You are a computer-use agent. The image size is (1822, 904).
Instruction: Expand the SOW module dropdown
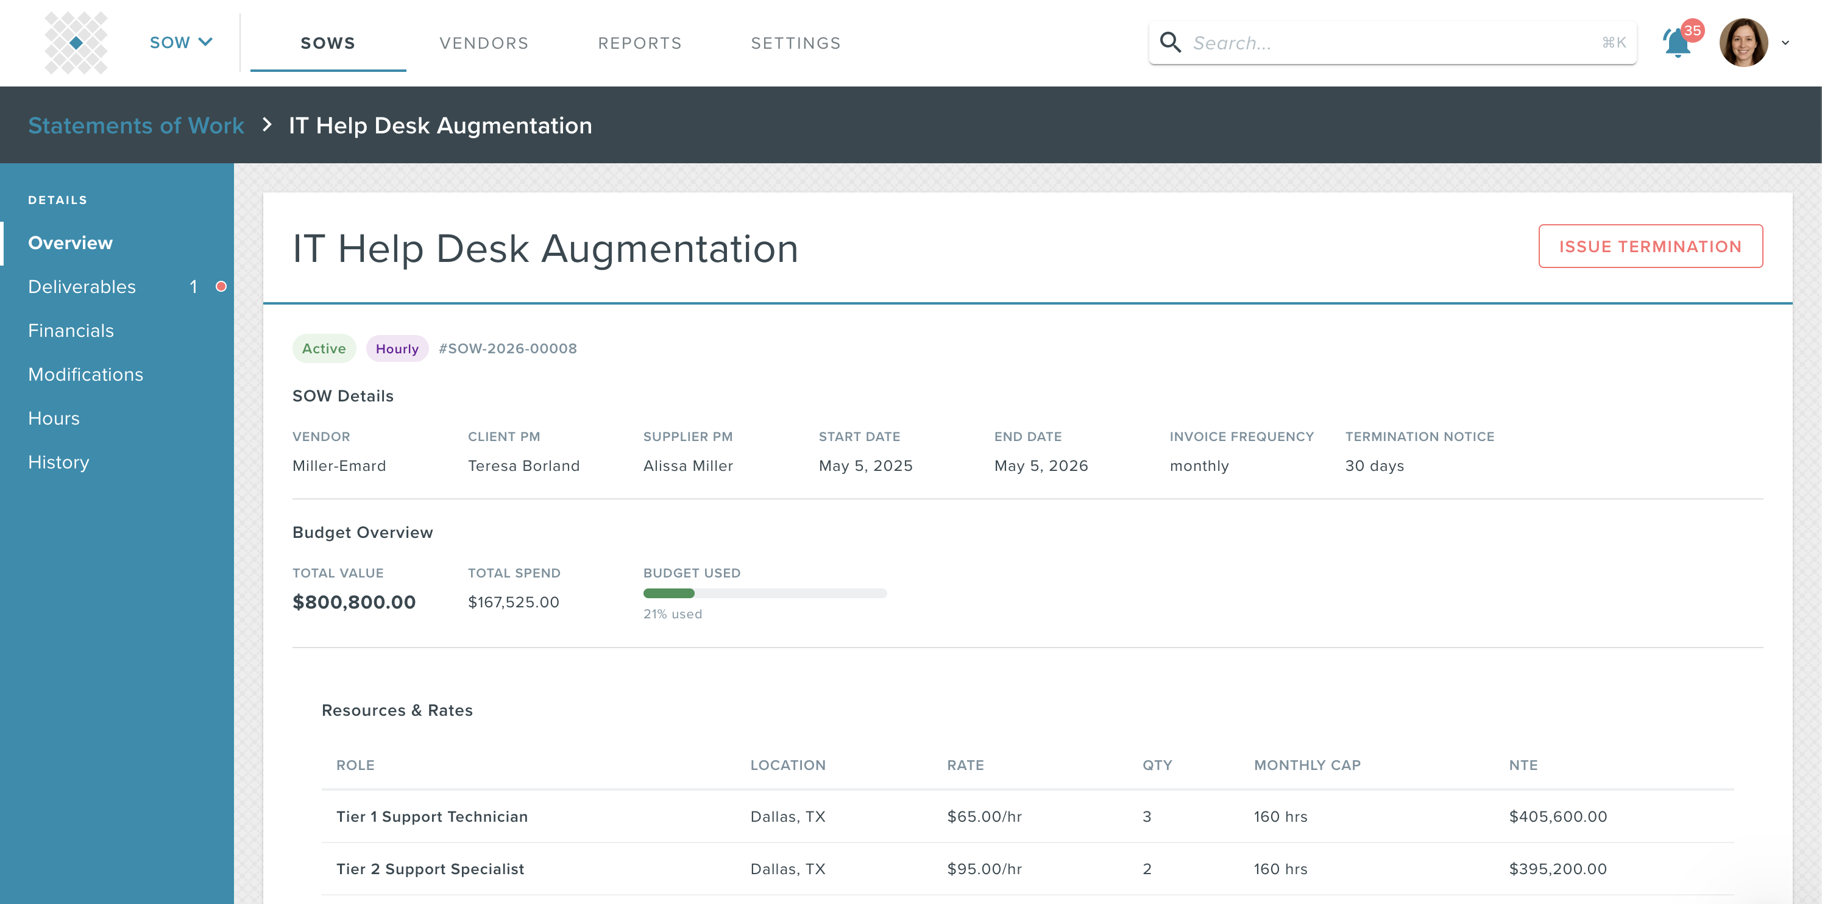pyautogui.click(x=181, y=43)
